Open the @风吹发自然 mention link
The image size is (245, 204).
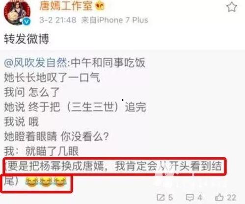pos(35,63)
